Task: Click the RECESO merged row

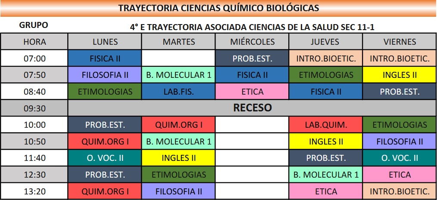Action: pyautogui.click(x=252, y=108)
